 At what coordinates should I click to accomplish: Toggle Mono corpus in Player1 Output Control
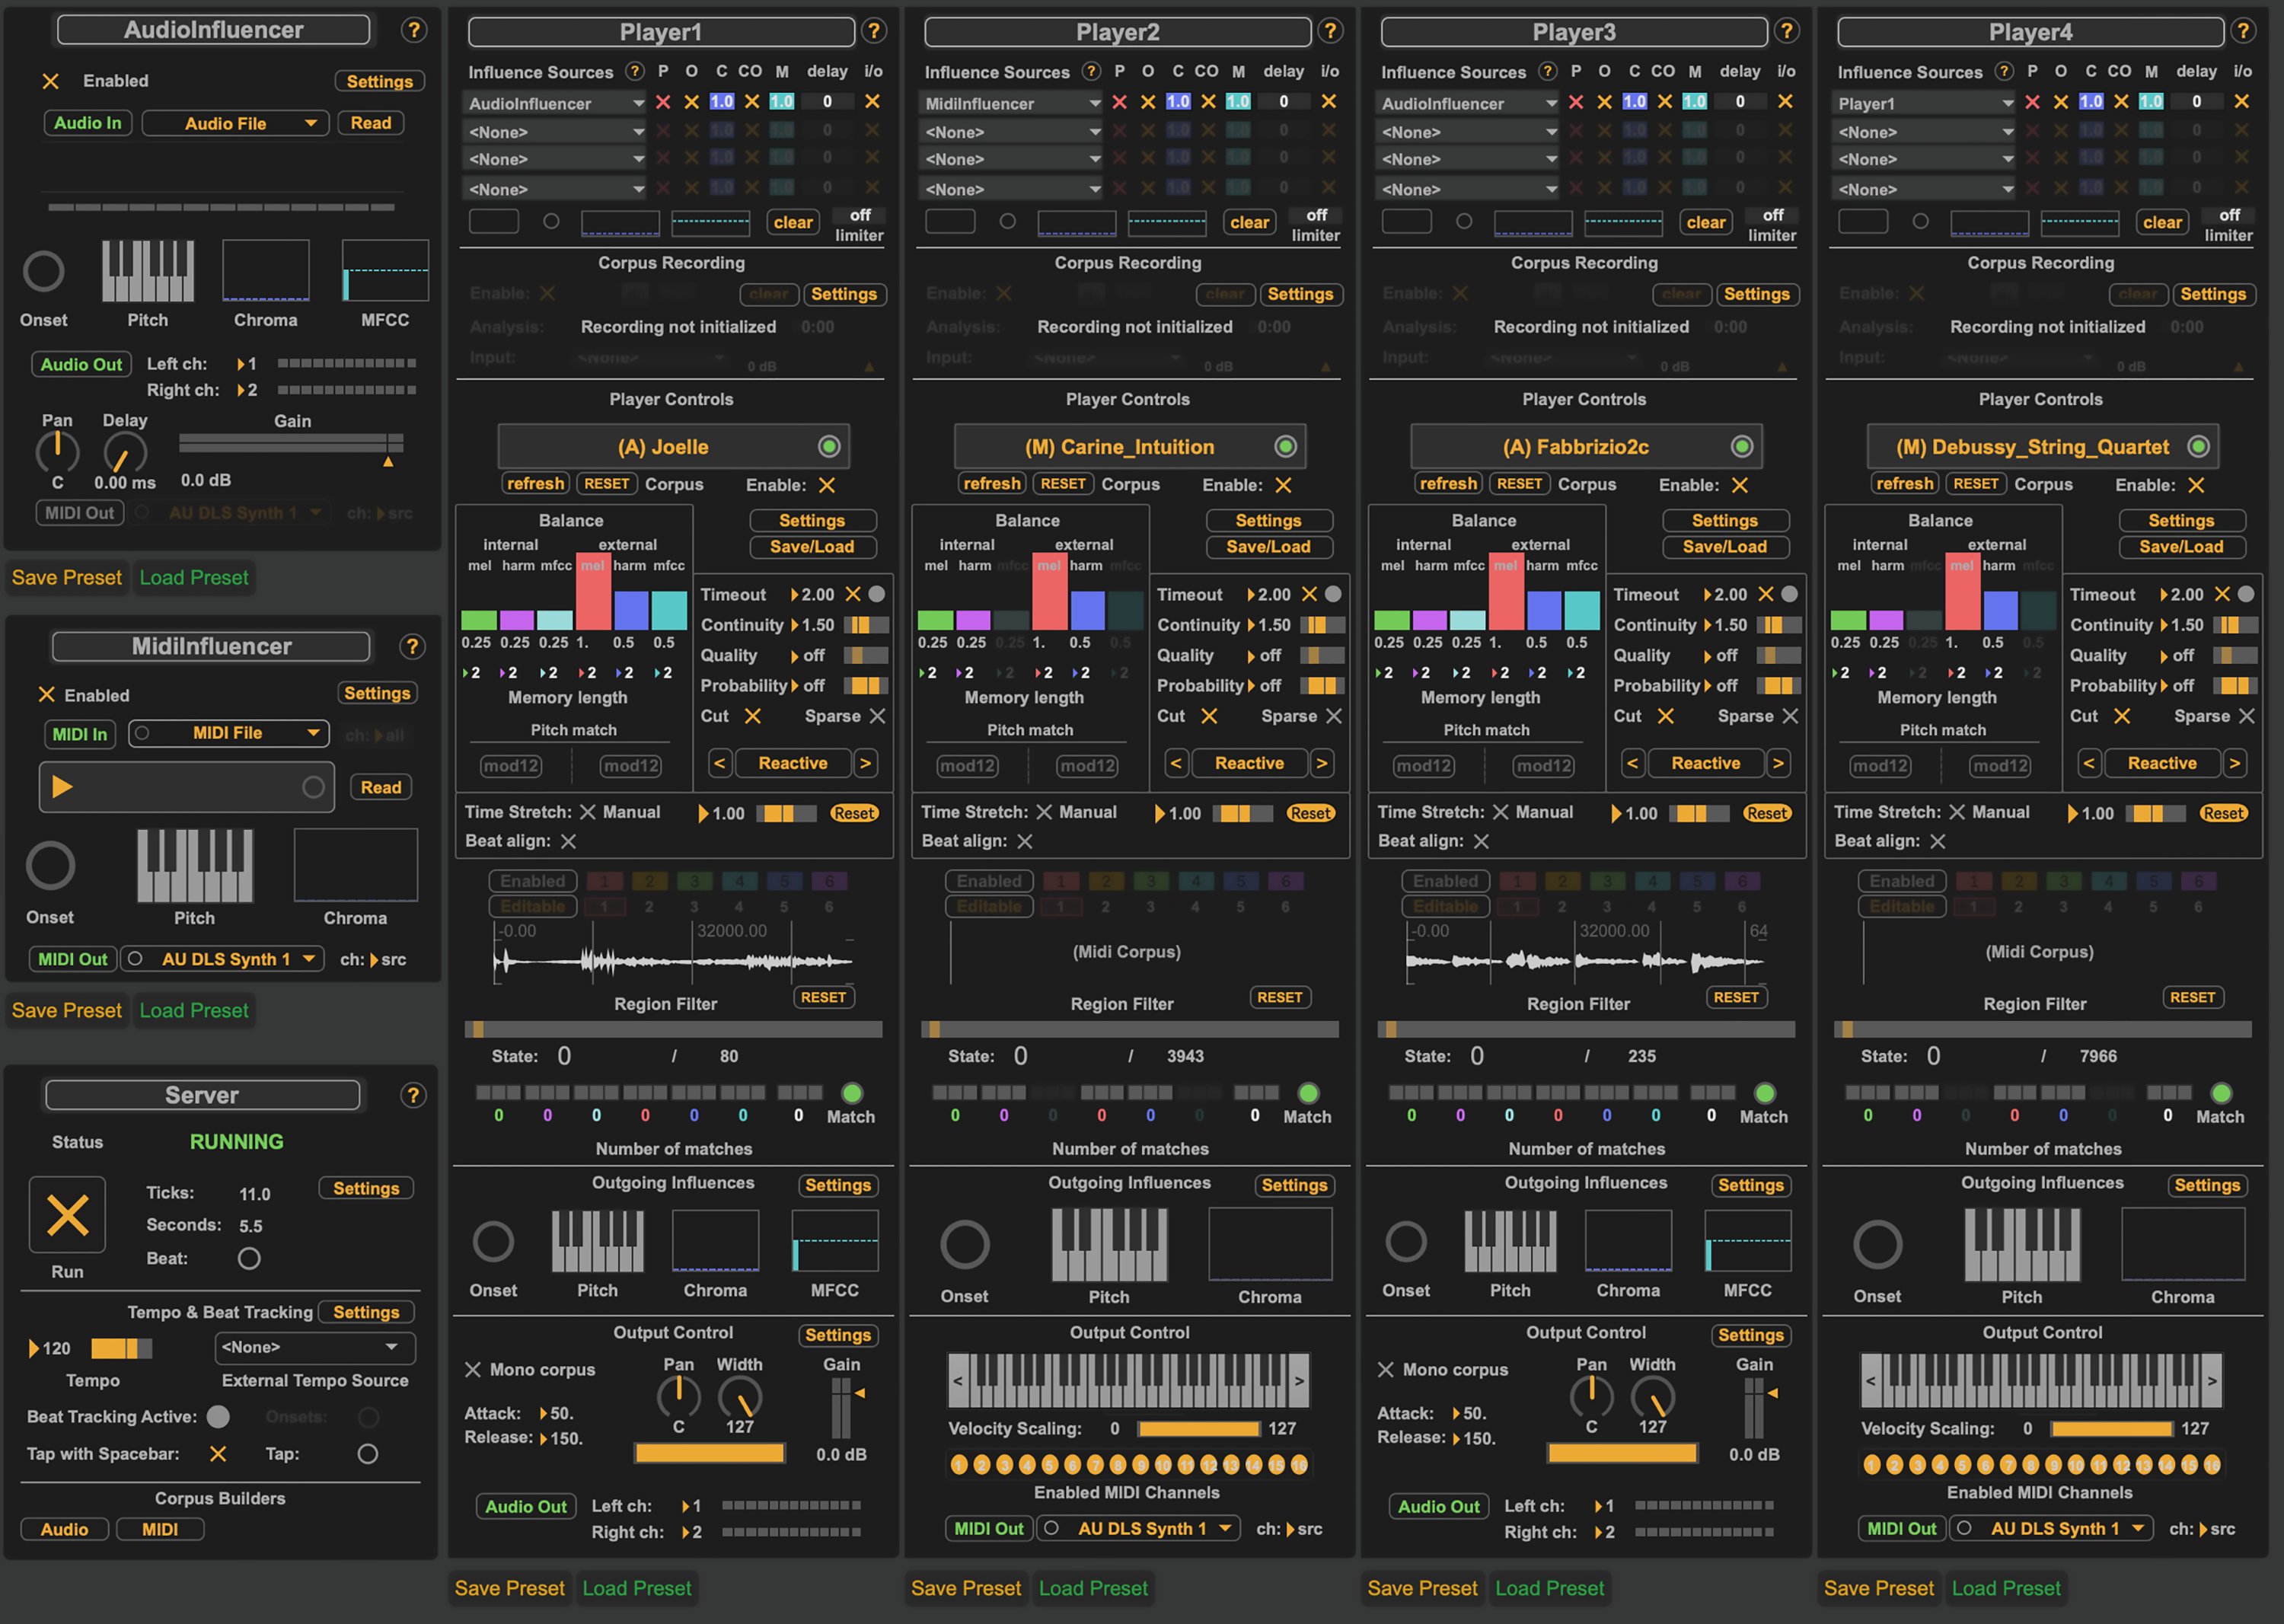[x=473, y=1369]
